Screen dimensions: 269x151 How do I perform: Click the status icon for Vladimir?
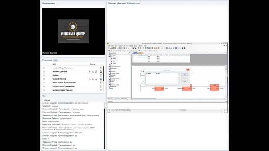pos(101,75)
